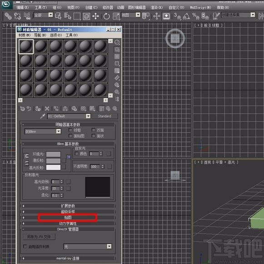
Task: Click the Standard material type button
Action: click(x=105, y=116)
